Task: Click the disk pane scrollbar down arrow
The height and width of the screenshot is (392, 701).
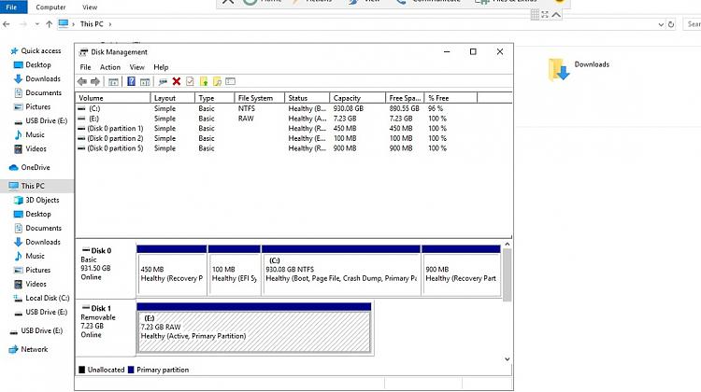Action: click(507, 359)
